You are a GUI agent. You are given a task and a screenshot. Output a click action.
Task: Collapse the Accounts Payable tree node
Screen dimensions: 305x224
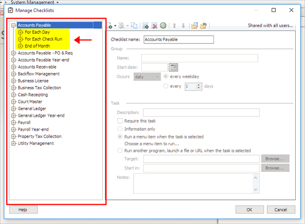[14, 25]
